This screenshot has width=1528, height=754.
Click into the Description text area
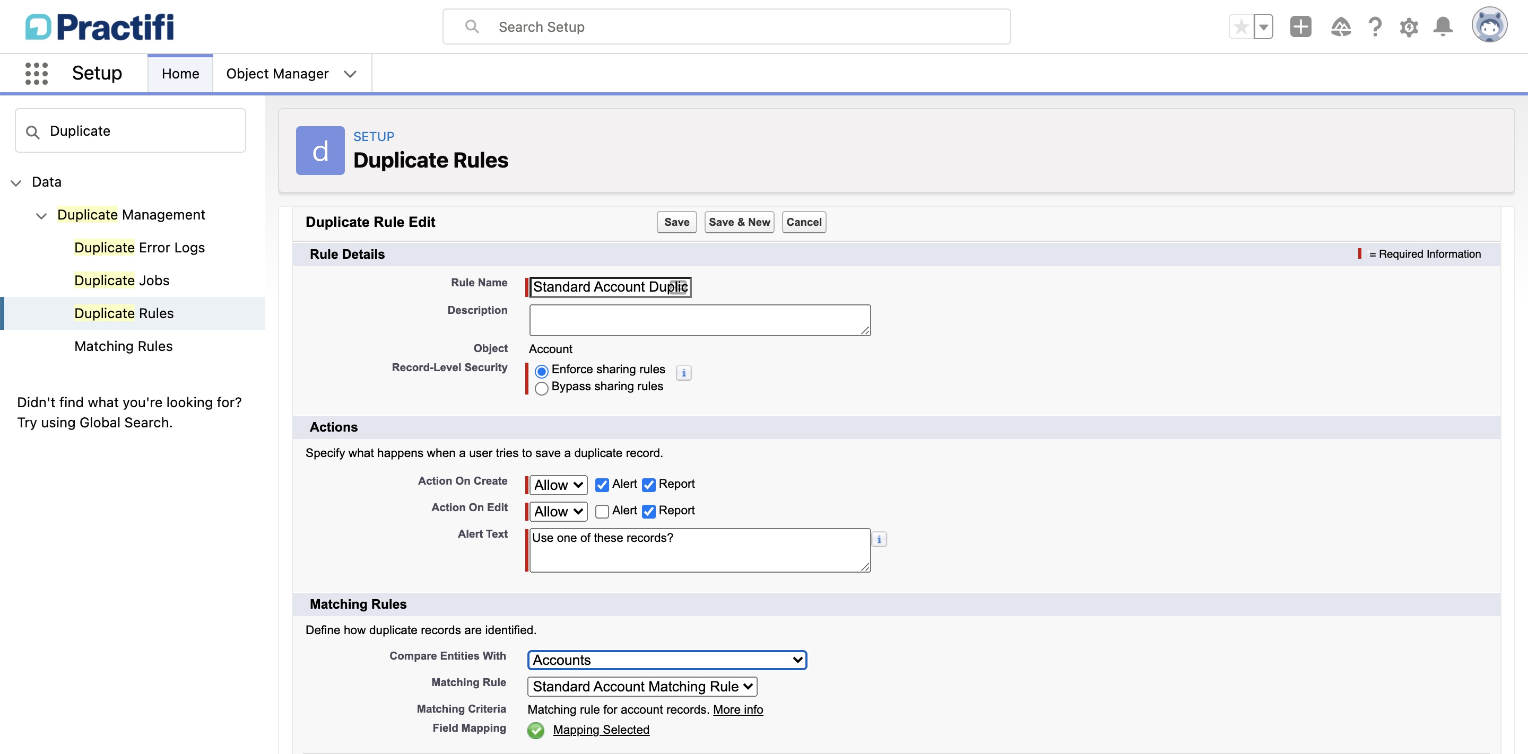click(x=699, y=320)
